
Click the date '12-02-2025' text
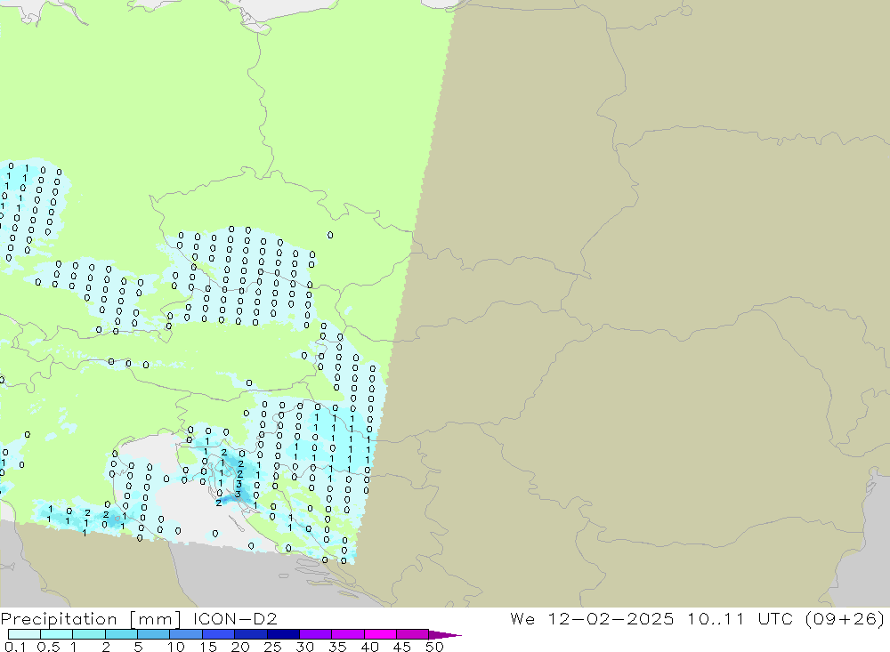611,618
